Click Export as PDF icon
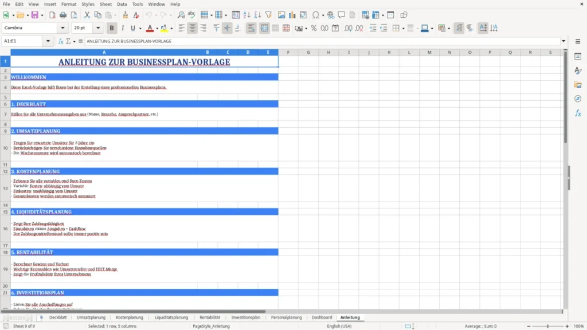587x330 pixels. pyautogui.click(x=52, y=15)
